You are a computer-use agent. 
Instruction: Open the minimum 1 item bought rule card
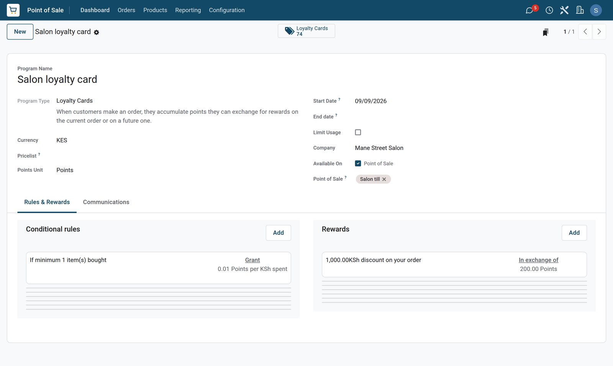pyautogui.click(x=159, y=268)
